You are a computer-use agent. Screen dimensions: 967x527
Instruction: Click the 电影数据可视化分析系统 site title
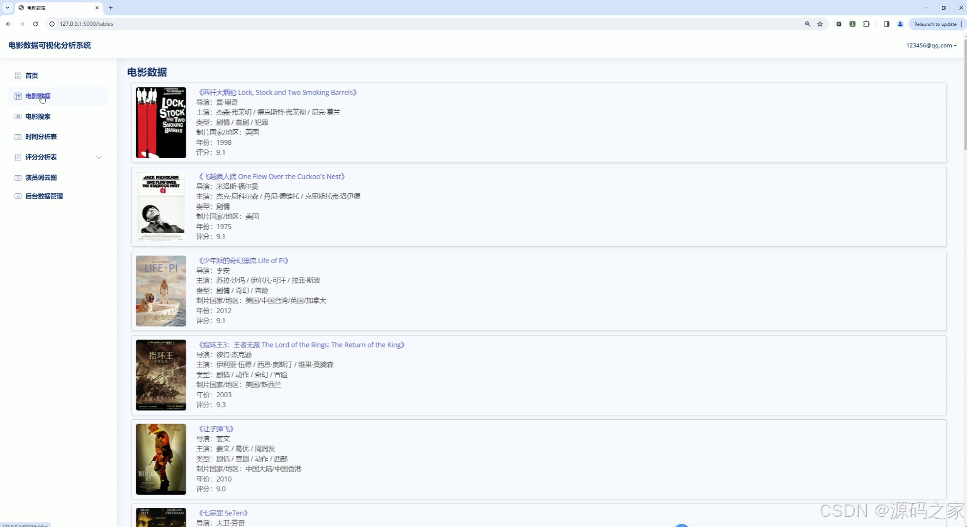tap(49, 45)
